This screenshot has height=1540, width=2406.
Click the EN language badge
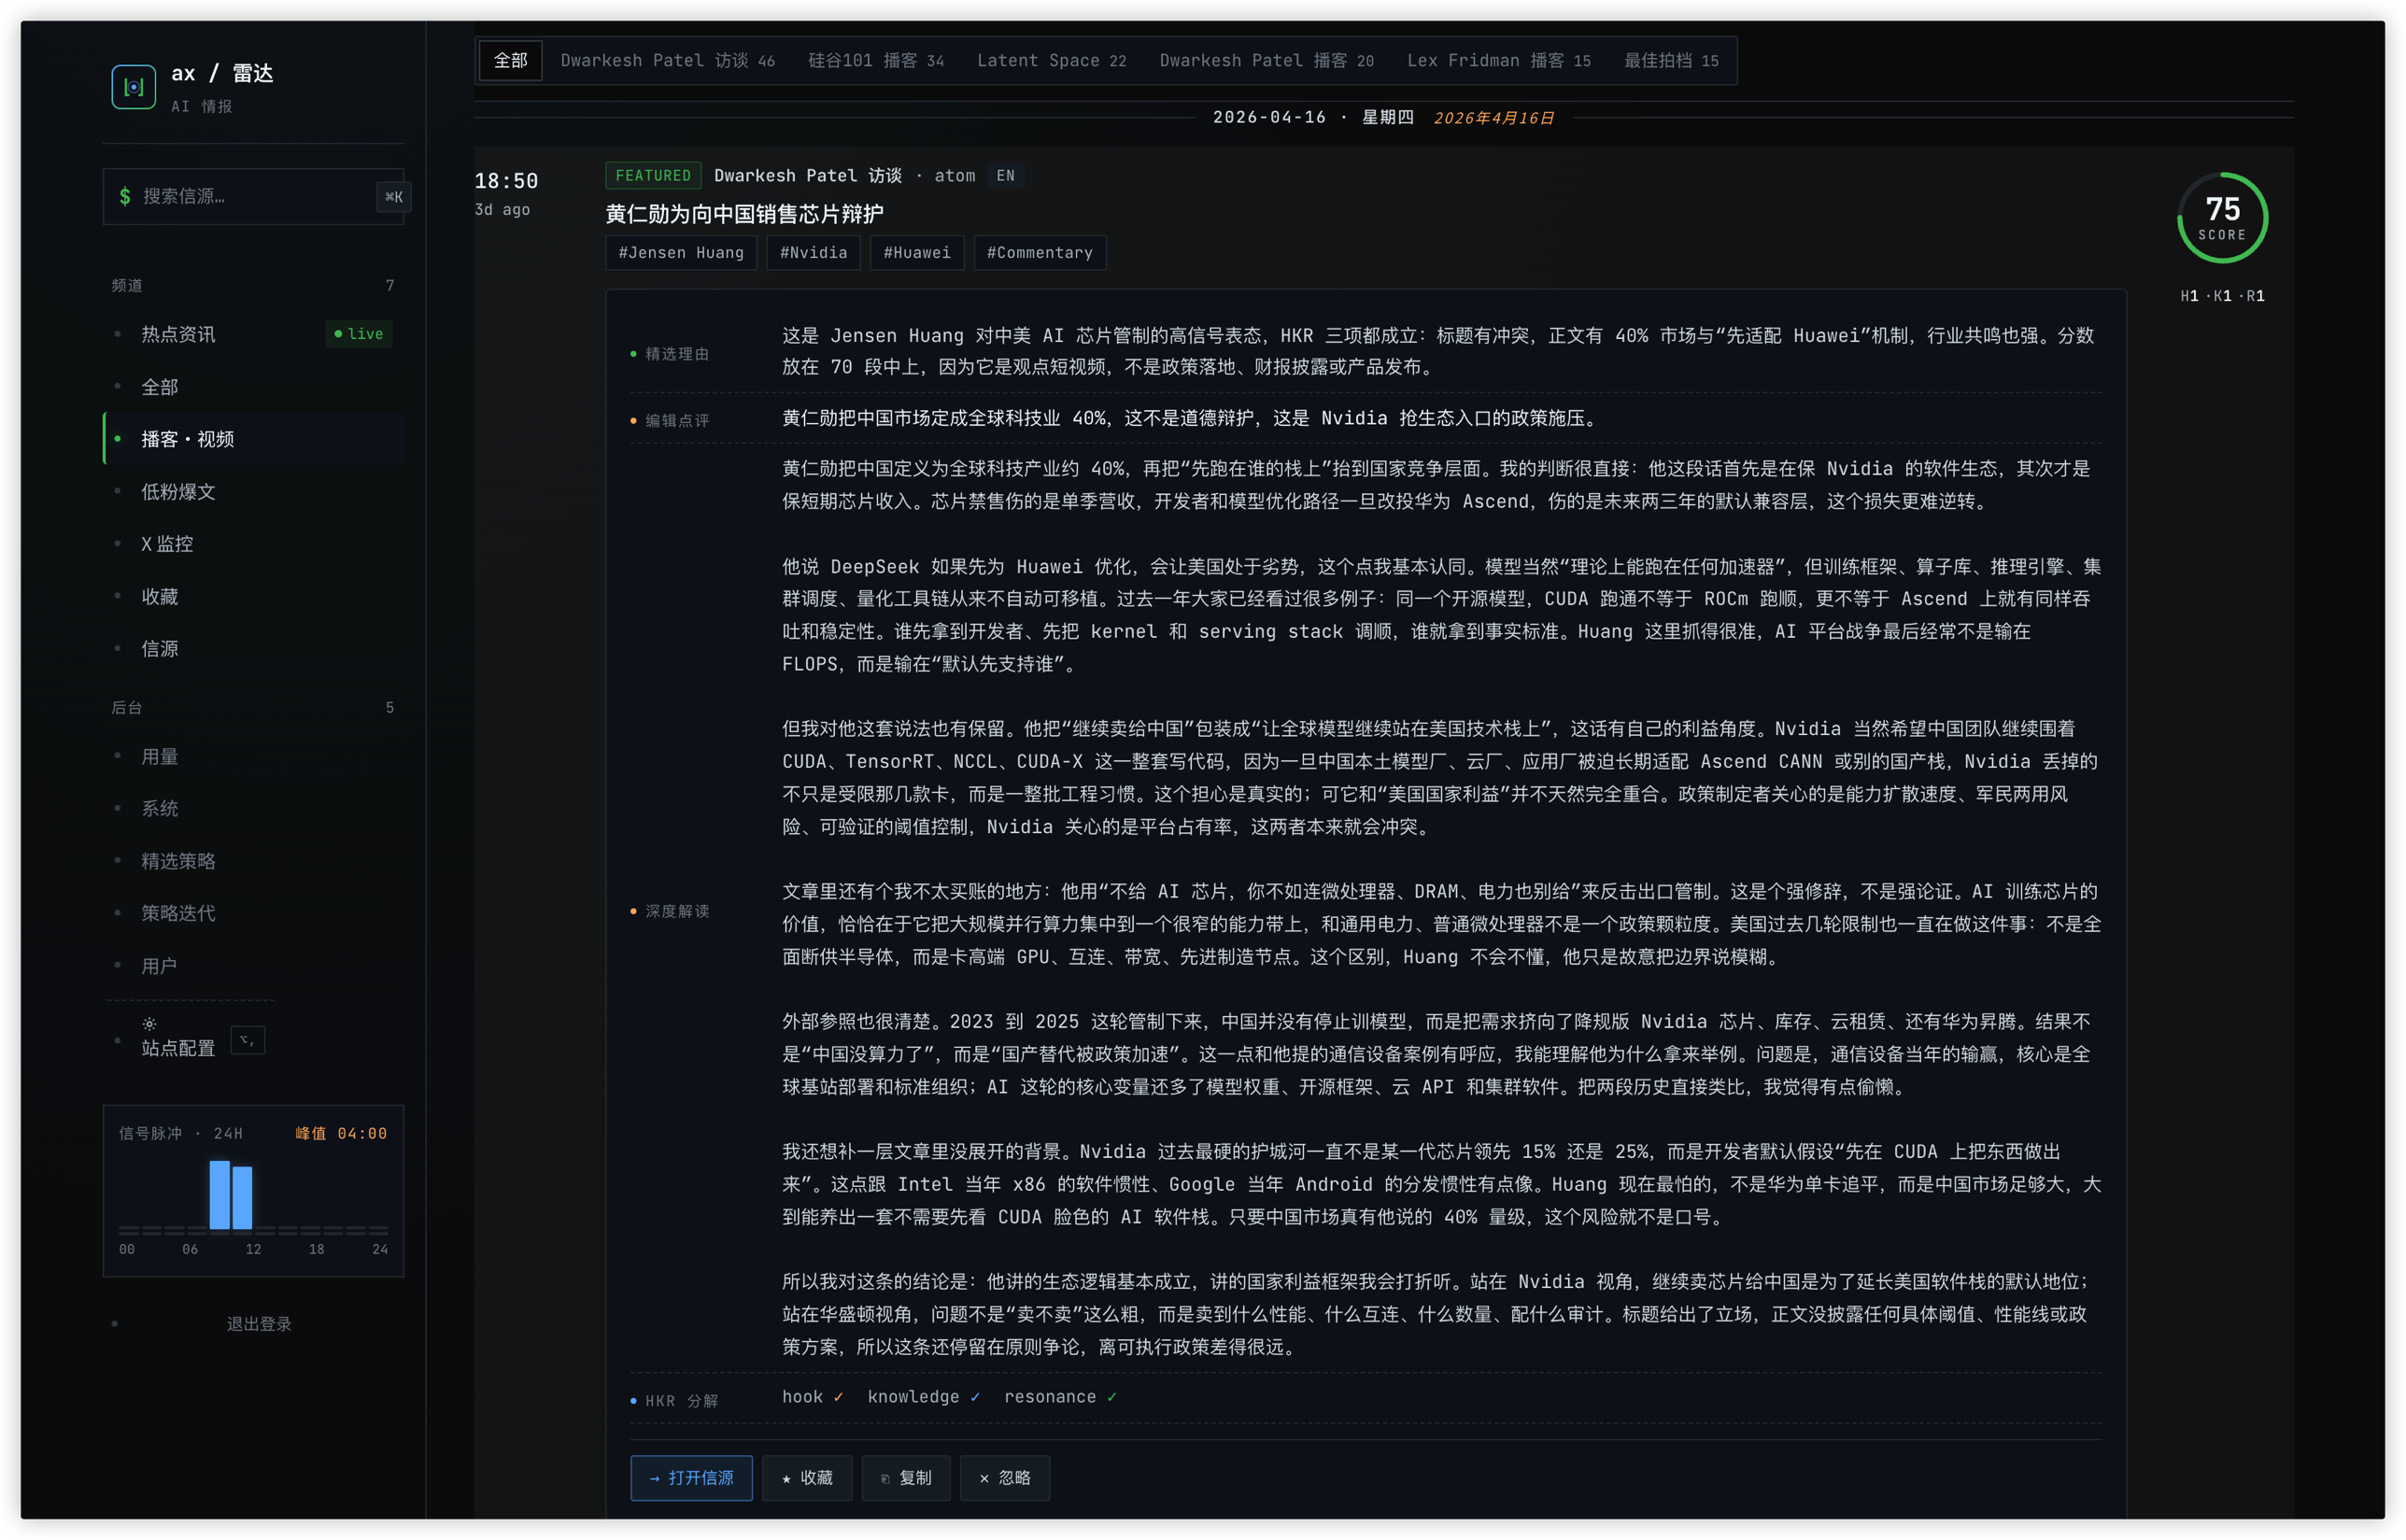[1005, 176]
